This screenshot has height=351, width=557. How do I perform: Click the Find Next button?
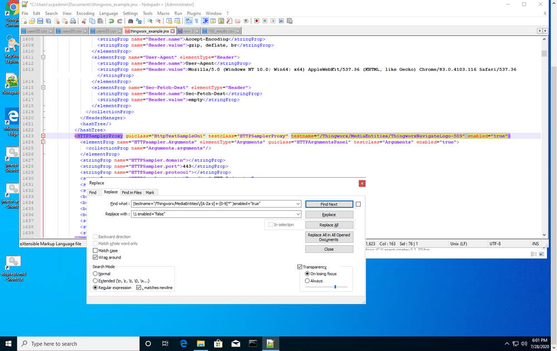pos(329,204)
